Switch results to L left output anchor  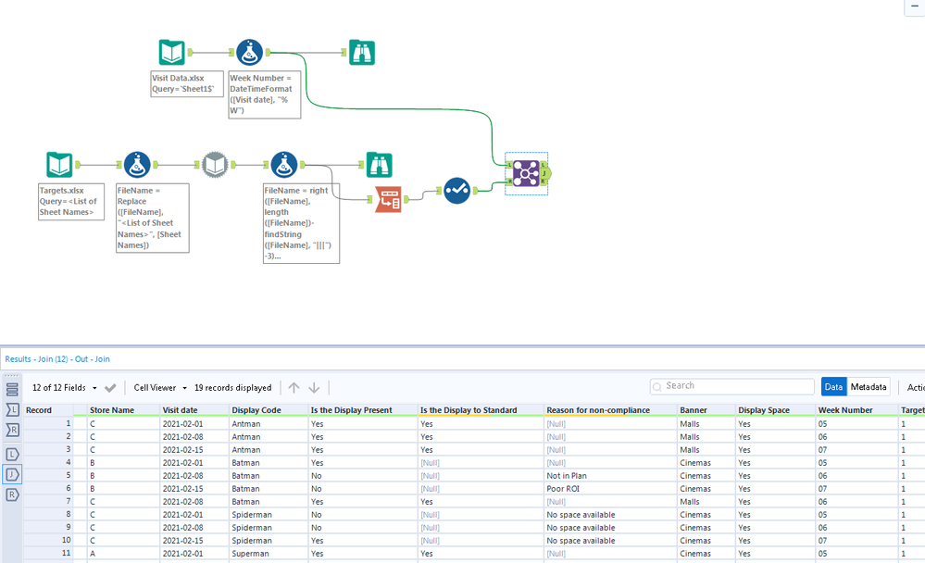[x=13, y=454]
